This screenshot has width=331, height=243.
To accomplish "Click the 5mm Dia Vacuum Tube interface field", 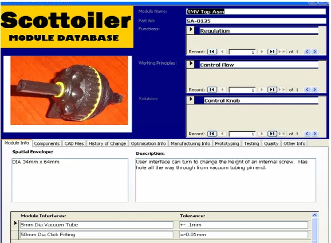I will pyautogui.click(x=96, y=225).
